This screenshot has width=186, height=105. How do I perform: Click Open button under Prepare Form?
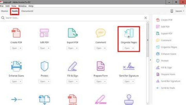click(99, 82)
